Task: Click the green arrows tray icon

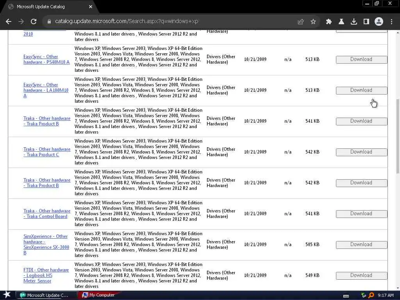Action: [364, 295]
